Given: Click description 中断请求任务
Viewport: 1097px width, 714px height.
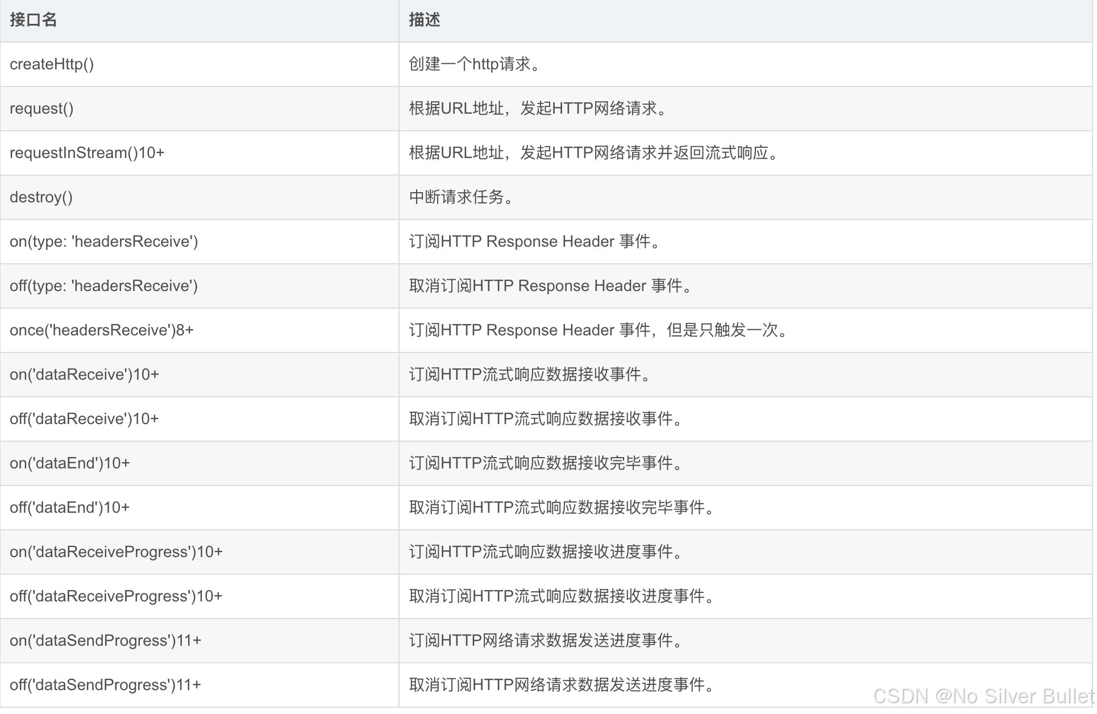Looking at the screenshot, I should click(461, 197).
